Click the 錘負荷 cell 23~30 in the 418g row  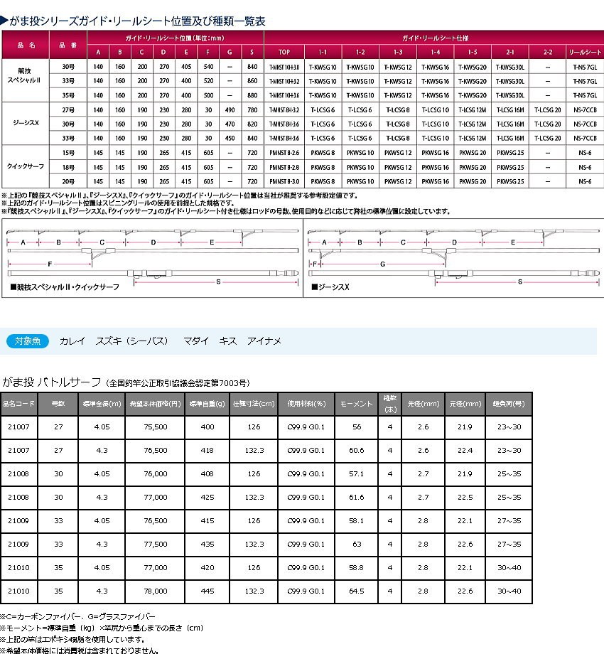coord(509,451)
